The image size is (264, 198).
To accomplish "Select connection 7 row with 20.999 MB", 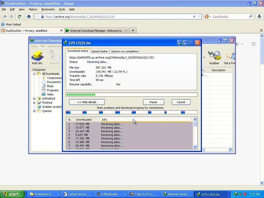I will (x=129, y=146).
